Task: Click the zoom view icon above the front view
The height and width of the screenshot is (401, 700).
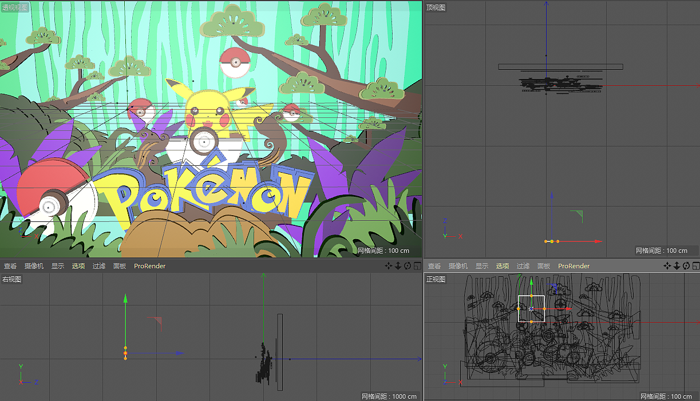Action: (x=676, y=266)
